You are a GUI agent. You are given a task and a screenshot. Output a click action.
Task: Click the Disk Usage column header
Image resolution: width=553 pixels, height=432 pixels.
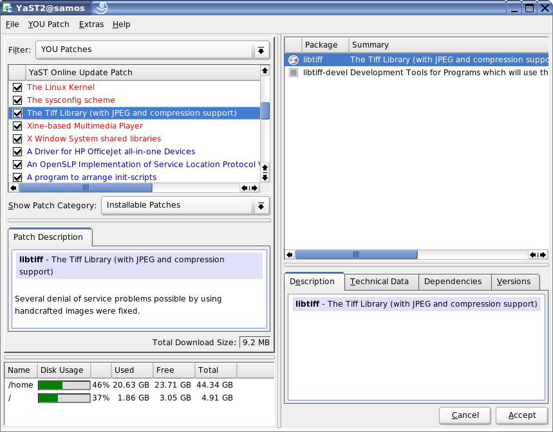64,370
